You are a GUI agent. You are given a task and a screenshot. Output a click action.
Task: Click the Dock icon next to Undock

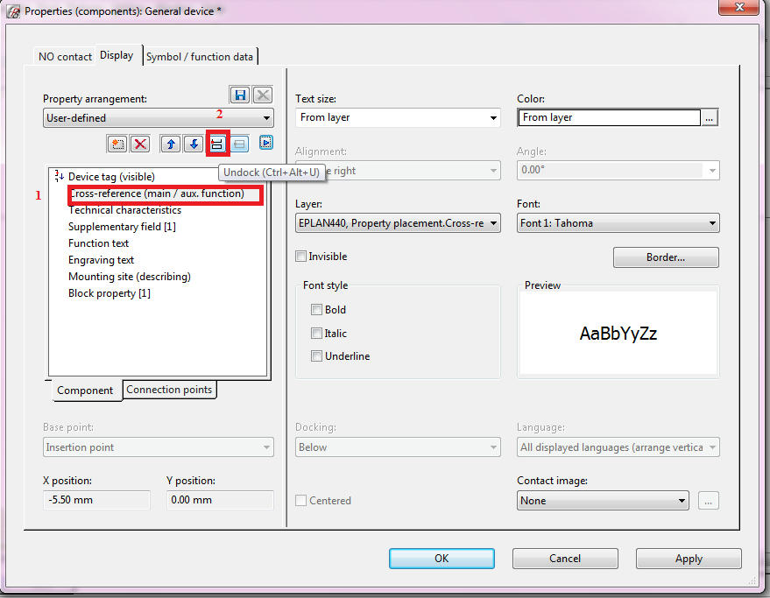(240, 144)
